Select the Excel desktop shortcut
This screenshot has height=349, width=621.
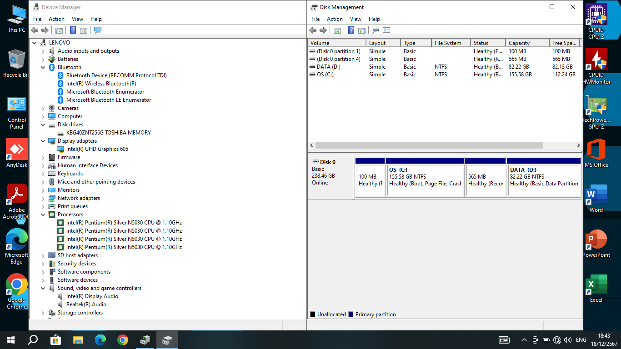click(x=596, y=288)
